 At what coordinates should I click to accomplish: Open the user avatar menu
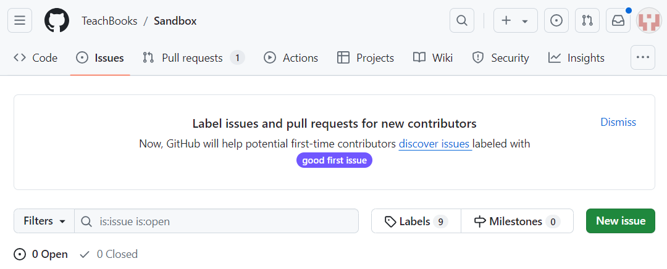point(648,20)
